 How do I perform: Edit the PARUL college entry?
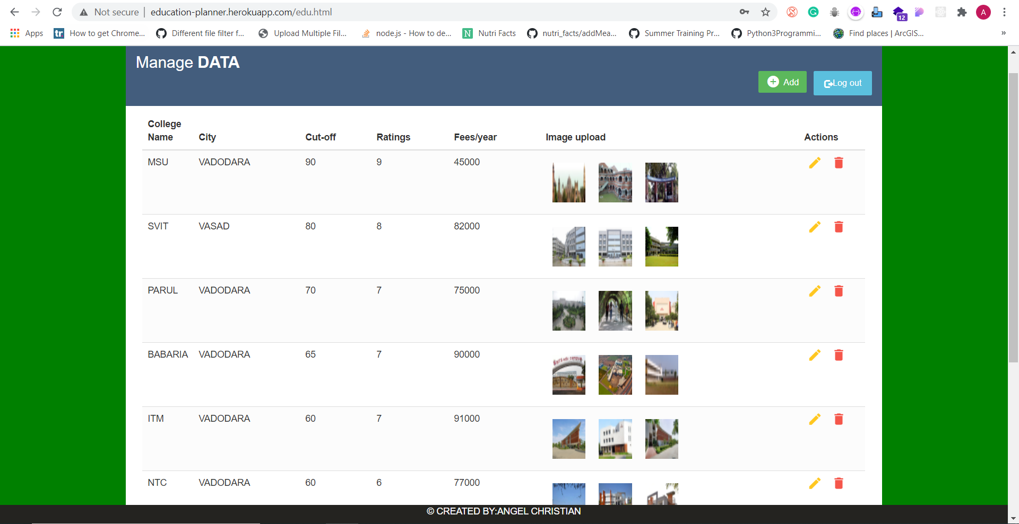[815, 291]
